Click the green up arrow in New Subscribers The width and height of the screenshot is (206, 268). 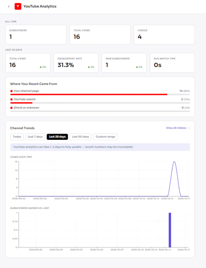[137, 67]
